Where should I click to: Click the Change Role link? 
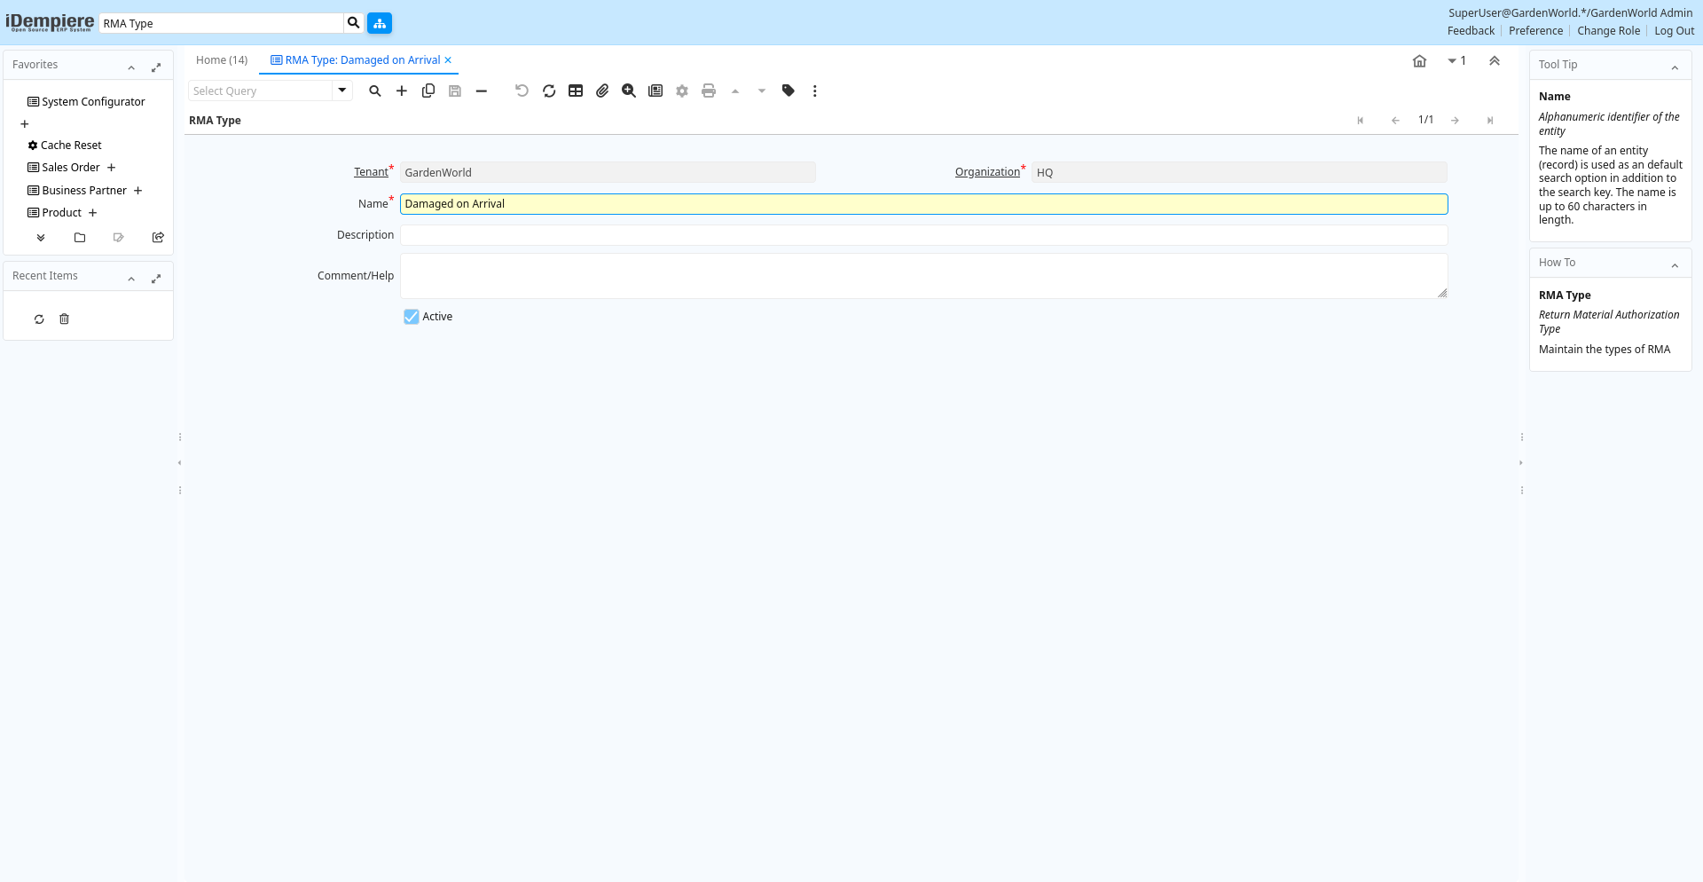[1608, 31]
